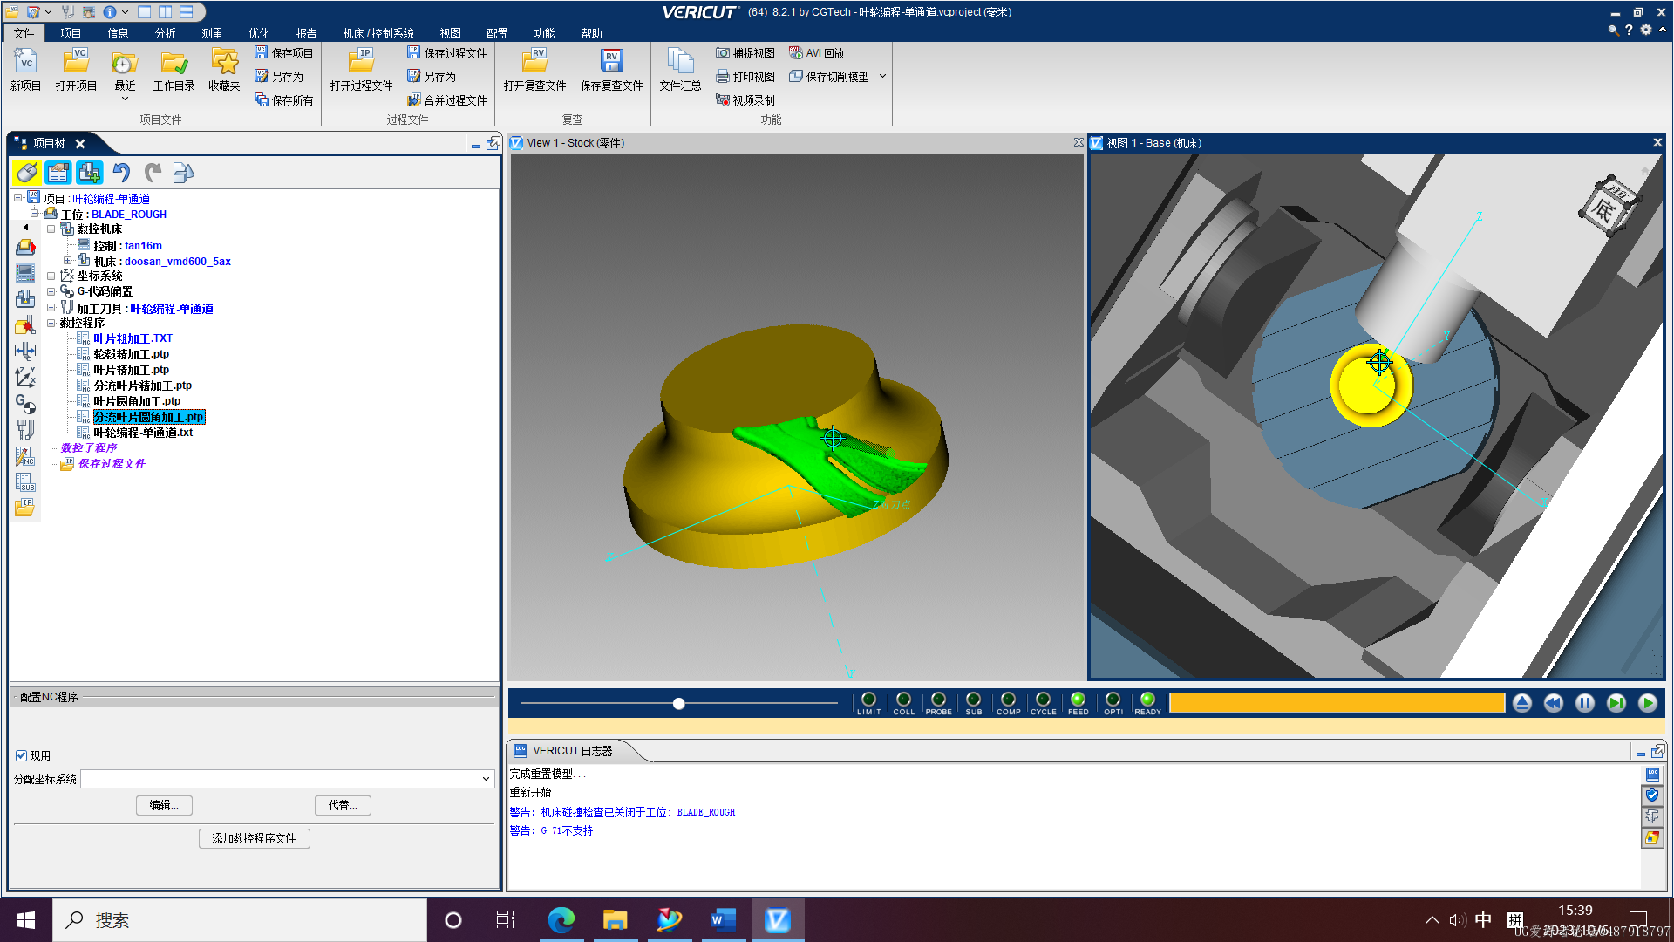Collapse the 数控程序 tree node
The height and width of the screenshot is (942, 1674).
coord(51,324)
